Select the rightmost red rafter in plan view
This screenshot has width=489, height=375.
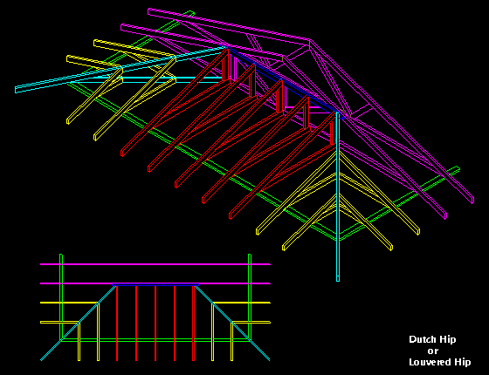(x=193, y=324)
